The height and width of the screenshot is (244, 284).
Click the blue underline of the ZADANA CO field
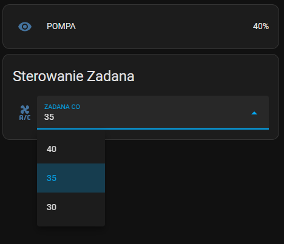[x=153, y=128]
